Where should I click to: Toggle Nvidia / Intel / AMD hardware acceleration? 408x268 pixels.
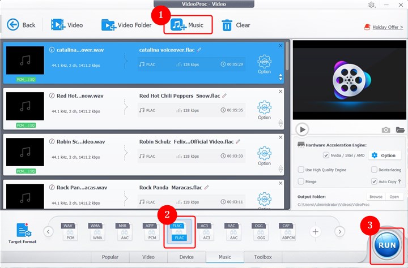click(326, 155)
